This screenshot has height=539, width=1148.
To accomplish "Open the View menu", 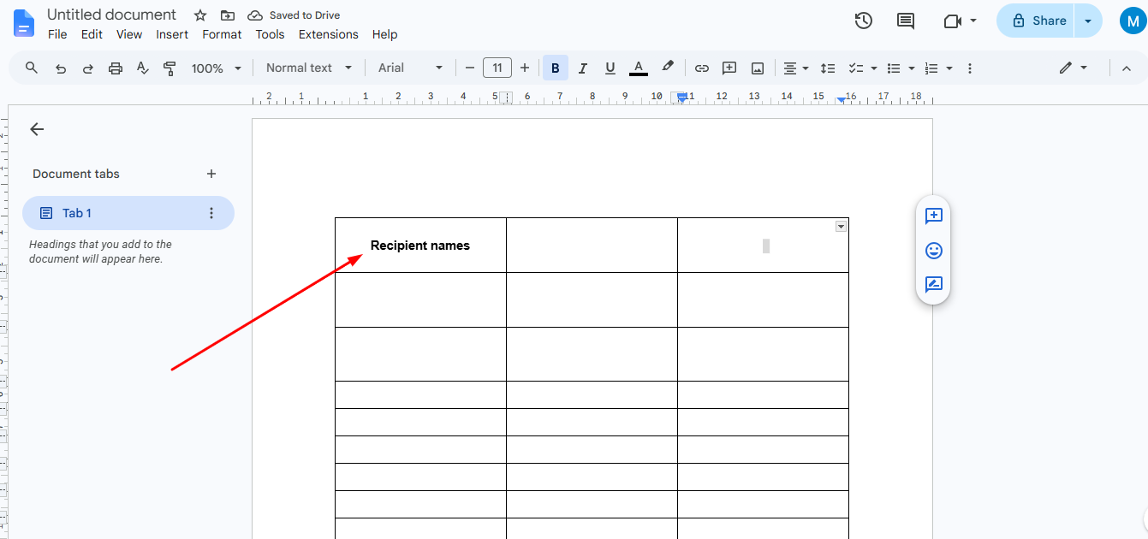I will [x=129, y=34].
